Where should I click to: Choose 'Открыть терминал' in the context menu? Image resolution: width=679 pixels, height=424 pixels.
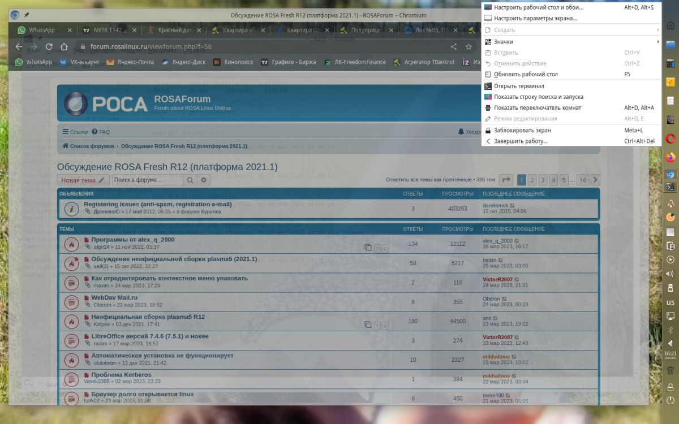(x=570, y=86)
